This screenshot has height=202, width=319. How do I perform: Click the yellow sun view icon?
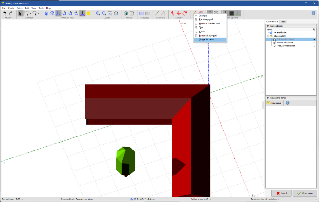click(88, 13)
